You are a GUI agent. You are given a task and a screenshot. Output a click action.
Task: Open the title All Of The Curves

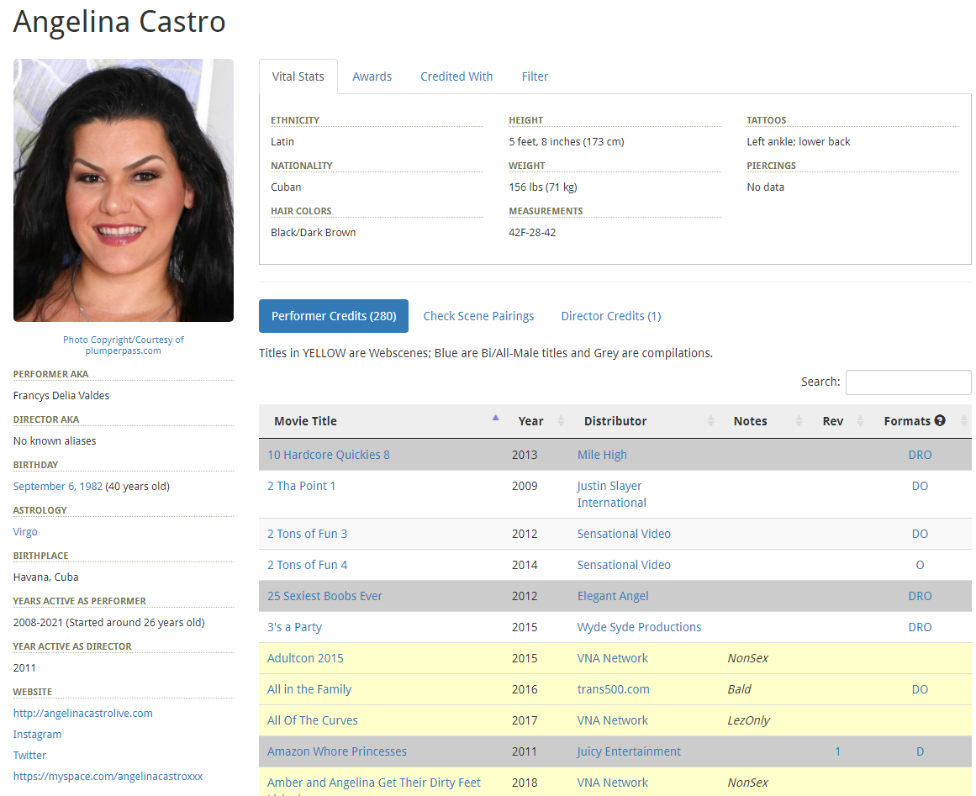[x=313, y=720]
